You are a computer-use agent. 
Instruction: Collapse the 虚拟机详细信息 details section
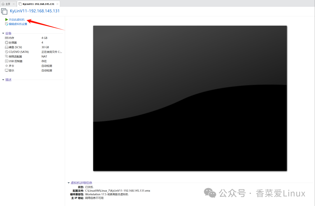coord(69,183)
